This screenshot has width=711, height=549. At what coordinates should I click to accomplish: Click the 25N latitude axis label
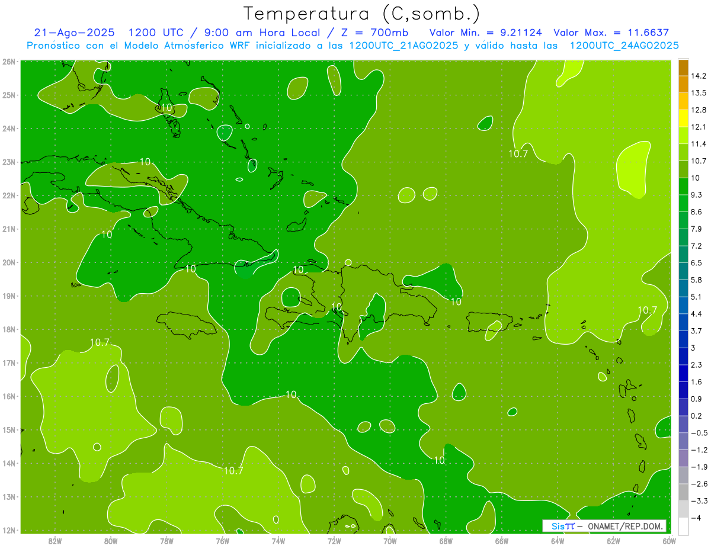point(8,95)
